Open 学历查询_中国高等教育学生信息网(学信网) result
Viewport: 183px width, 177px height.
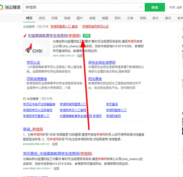coord(58,153)
